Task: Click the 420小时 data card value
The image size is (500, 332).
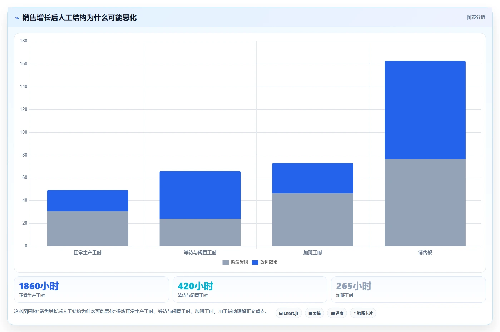Action: [x=195, y=286]
